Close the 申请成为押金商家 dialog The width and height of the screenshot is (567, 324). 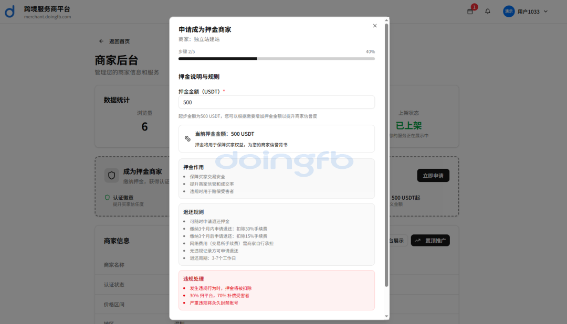pyautogui.click(x=375, y=26)
